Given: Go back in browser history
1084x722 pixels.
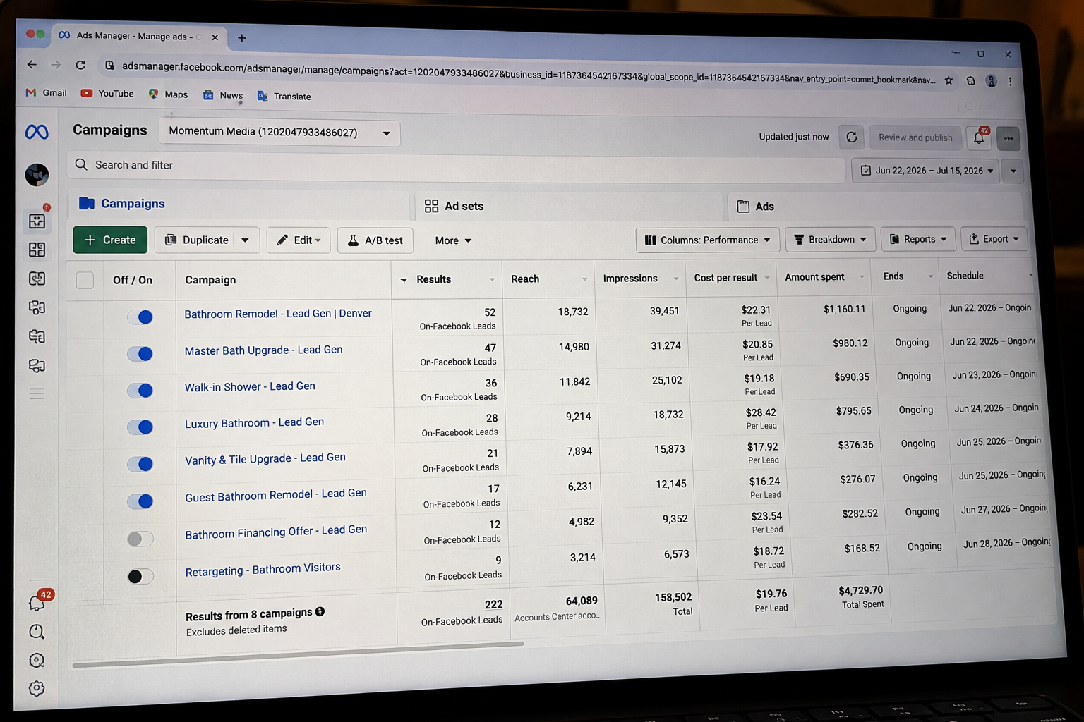Looking at the screenshot, I should [x=32, y=64].
